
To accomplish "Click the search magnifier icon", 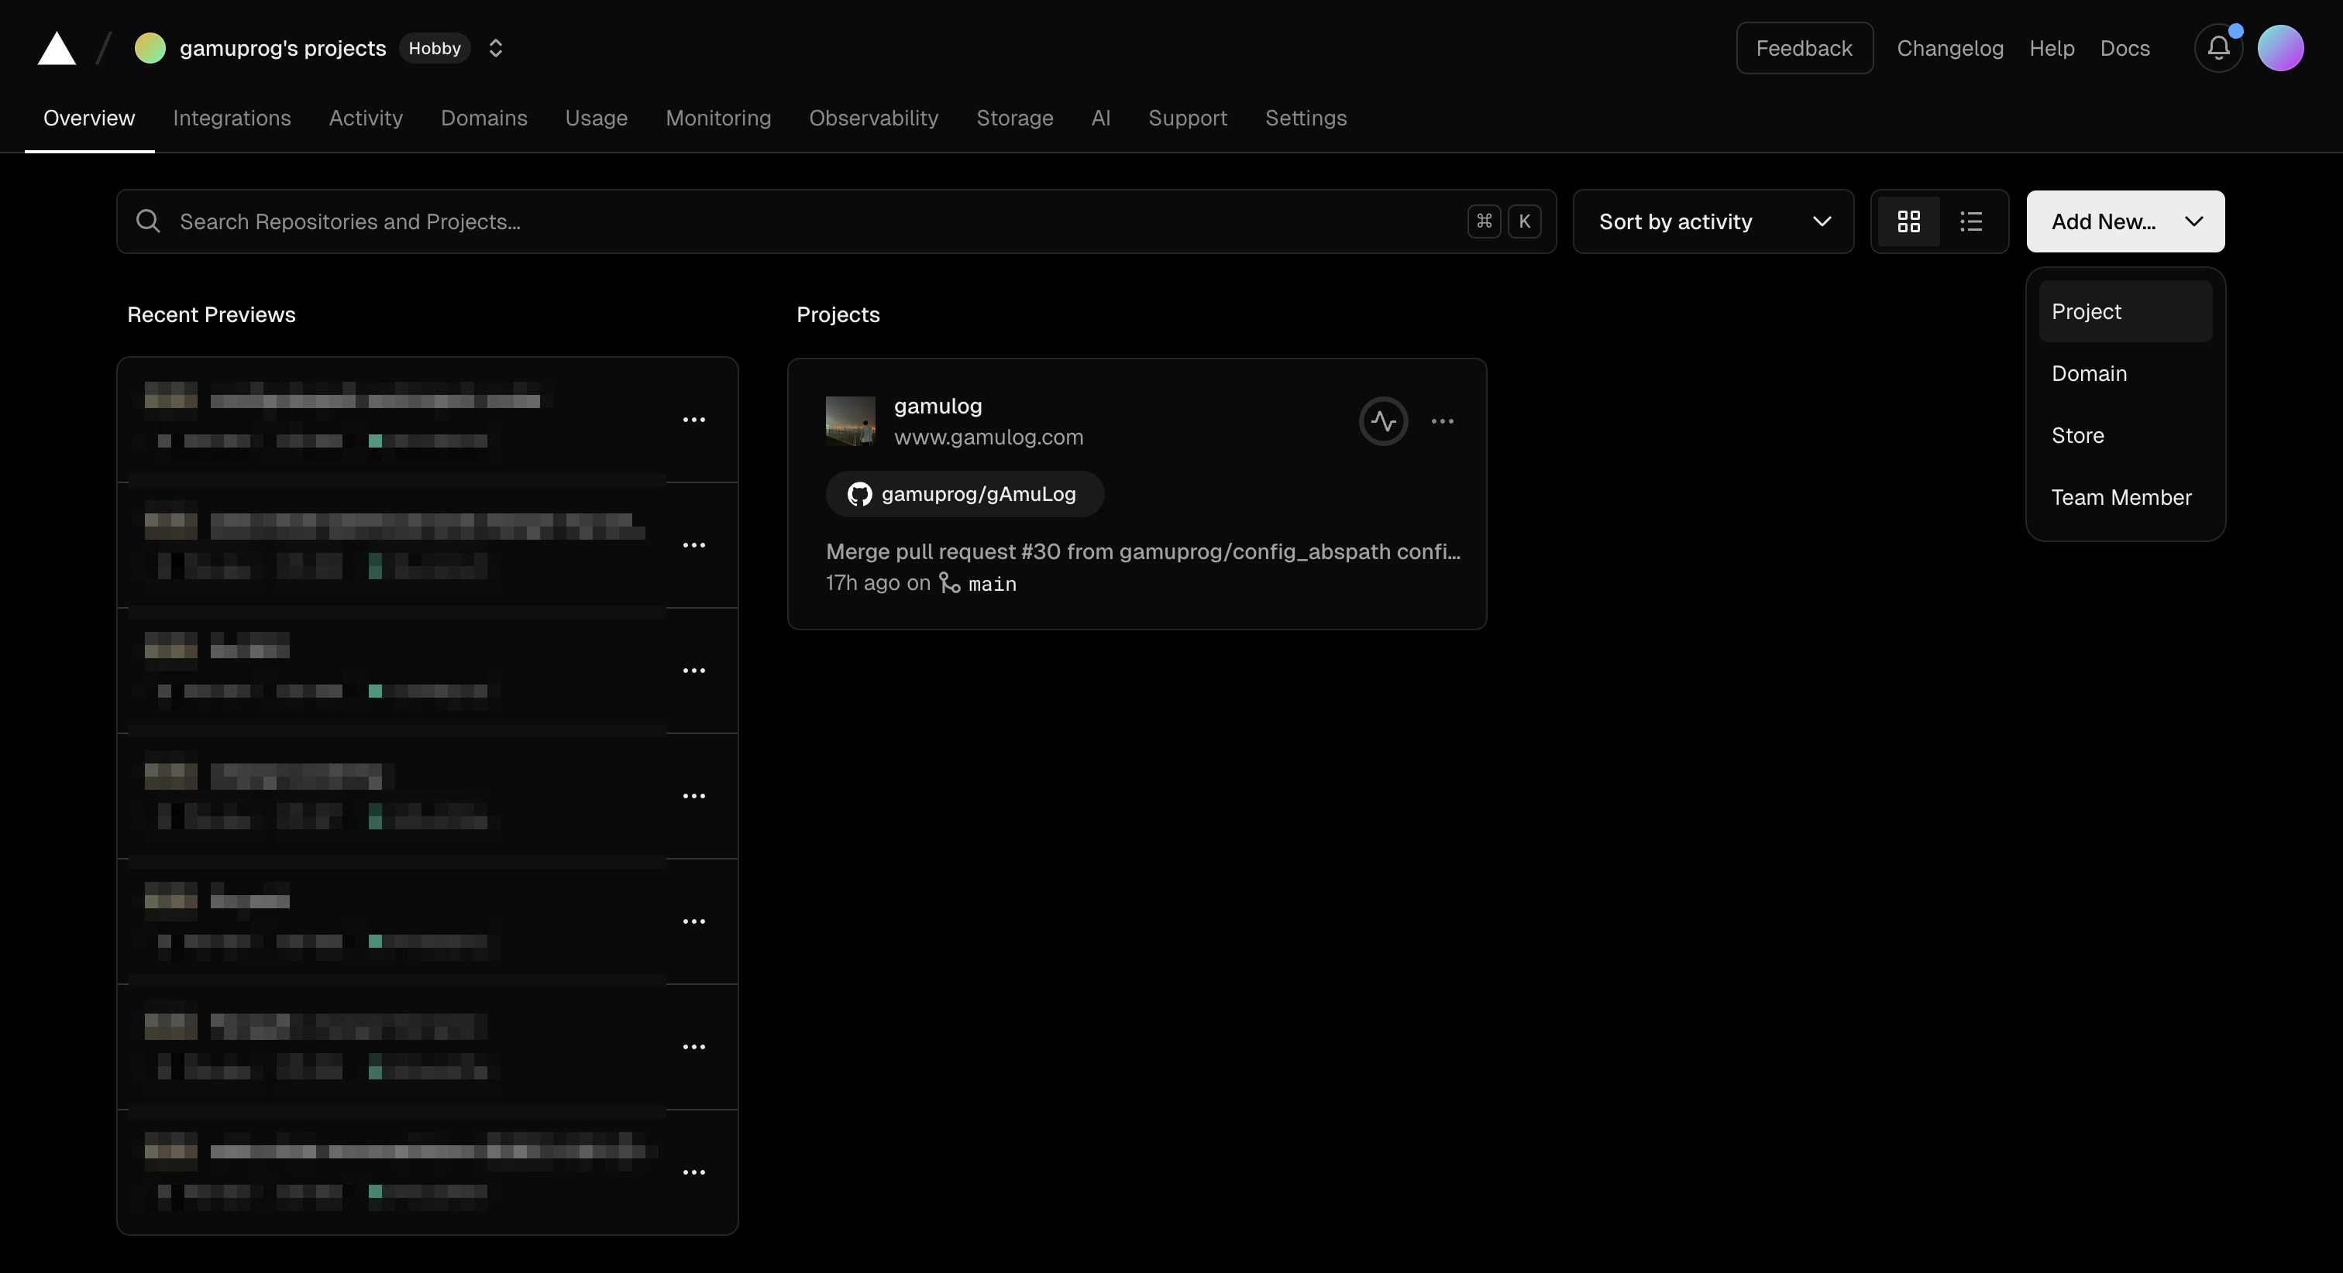I will pyautogui.click(x=148, y=221).
